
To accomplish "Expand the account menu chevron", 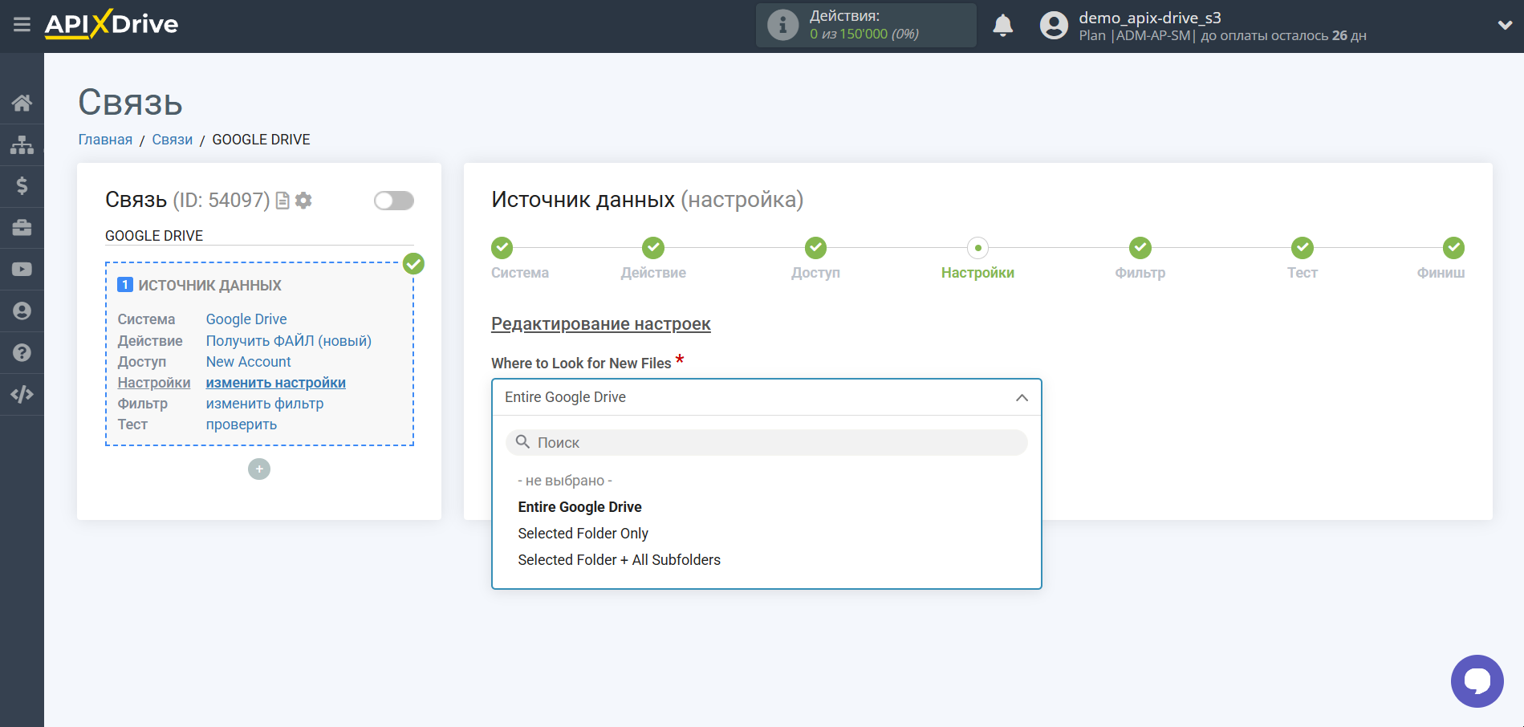I will (1505, 26).
